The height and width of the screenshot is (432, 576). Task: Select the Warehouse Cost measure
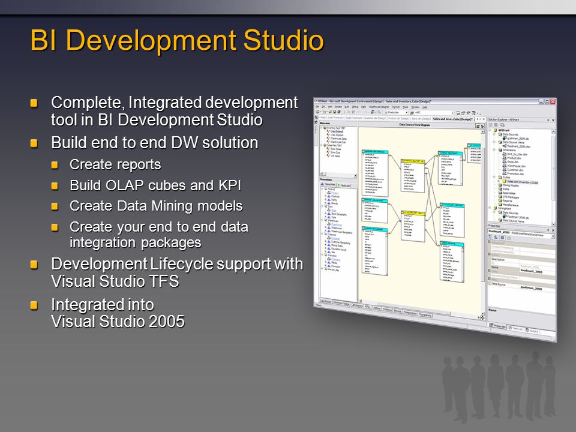click(x=338, y=142)
